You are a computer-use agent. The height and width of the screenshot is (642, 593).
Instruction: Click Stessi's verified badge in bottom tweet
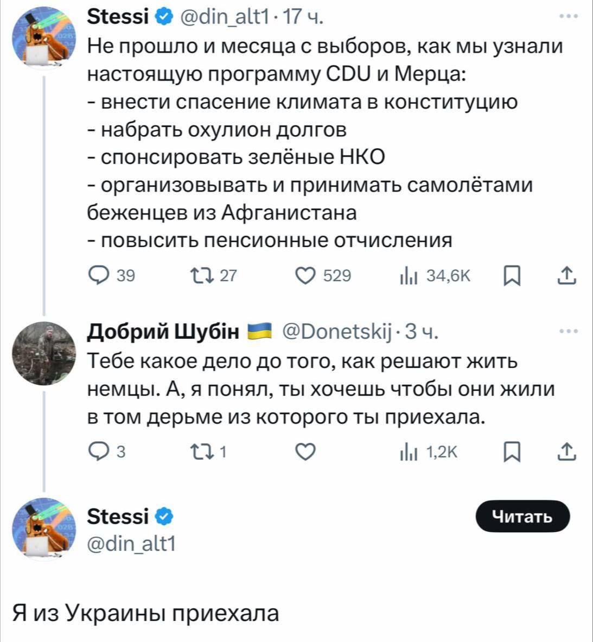click(164, 517)
